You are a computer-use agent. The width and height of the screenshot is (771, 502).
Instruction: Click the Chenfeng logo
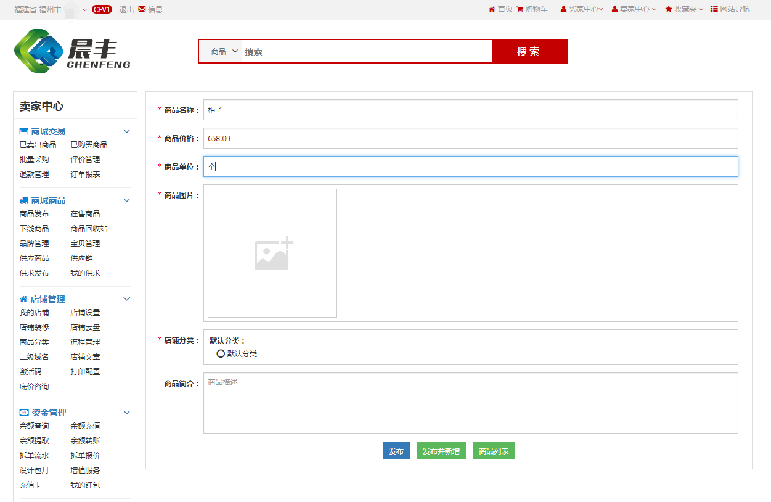click(72, 51)
